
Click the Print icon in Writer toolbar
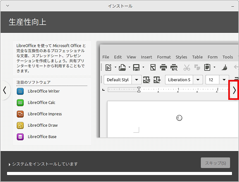tap(163, 67)
